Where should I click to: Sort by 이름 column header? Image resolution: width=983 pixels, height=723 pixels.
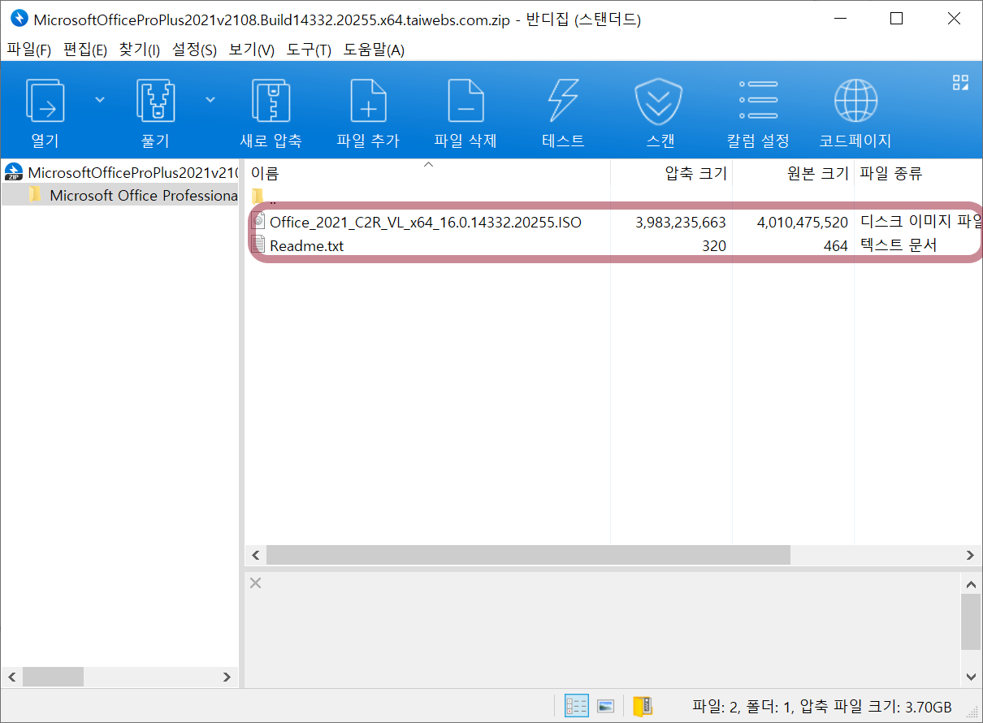427,173
